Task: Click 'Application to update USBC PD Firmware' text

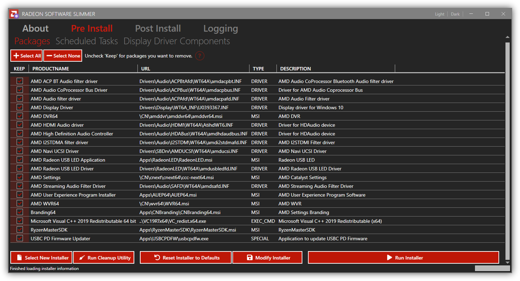Action: [323, 238]
